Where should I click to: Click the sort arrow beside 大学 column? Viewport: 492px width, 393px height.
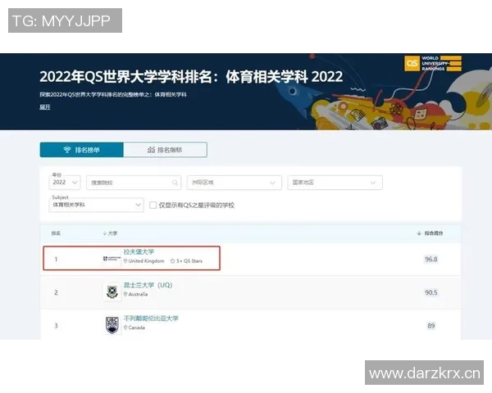click(x=104, y=233)
